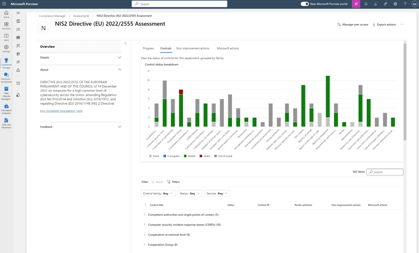Screen dimensions: 419x253
Task: Expand Competent authorities and single points row
Action: pyautogui.click(x=144, y=215)
